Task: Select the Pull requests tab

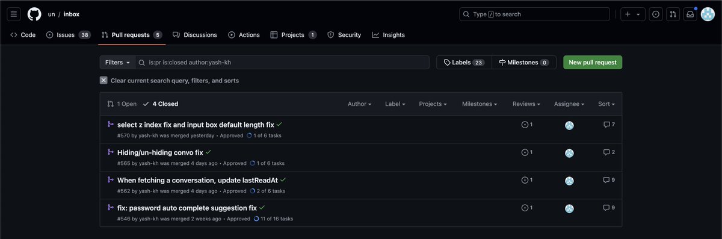Action: click(x=132, y=35)
